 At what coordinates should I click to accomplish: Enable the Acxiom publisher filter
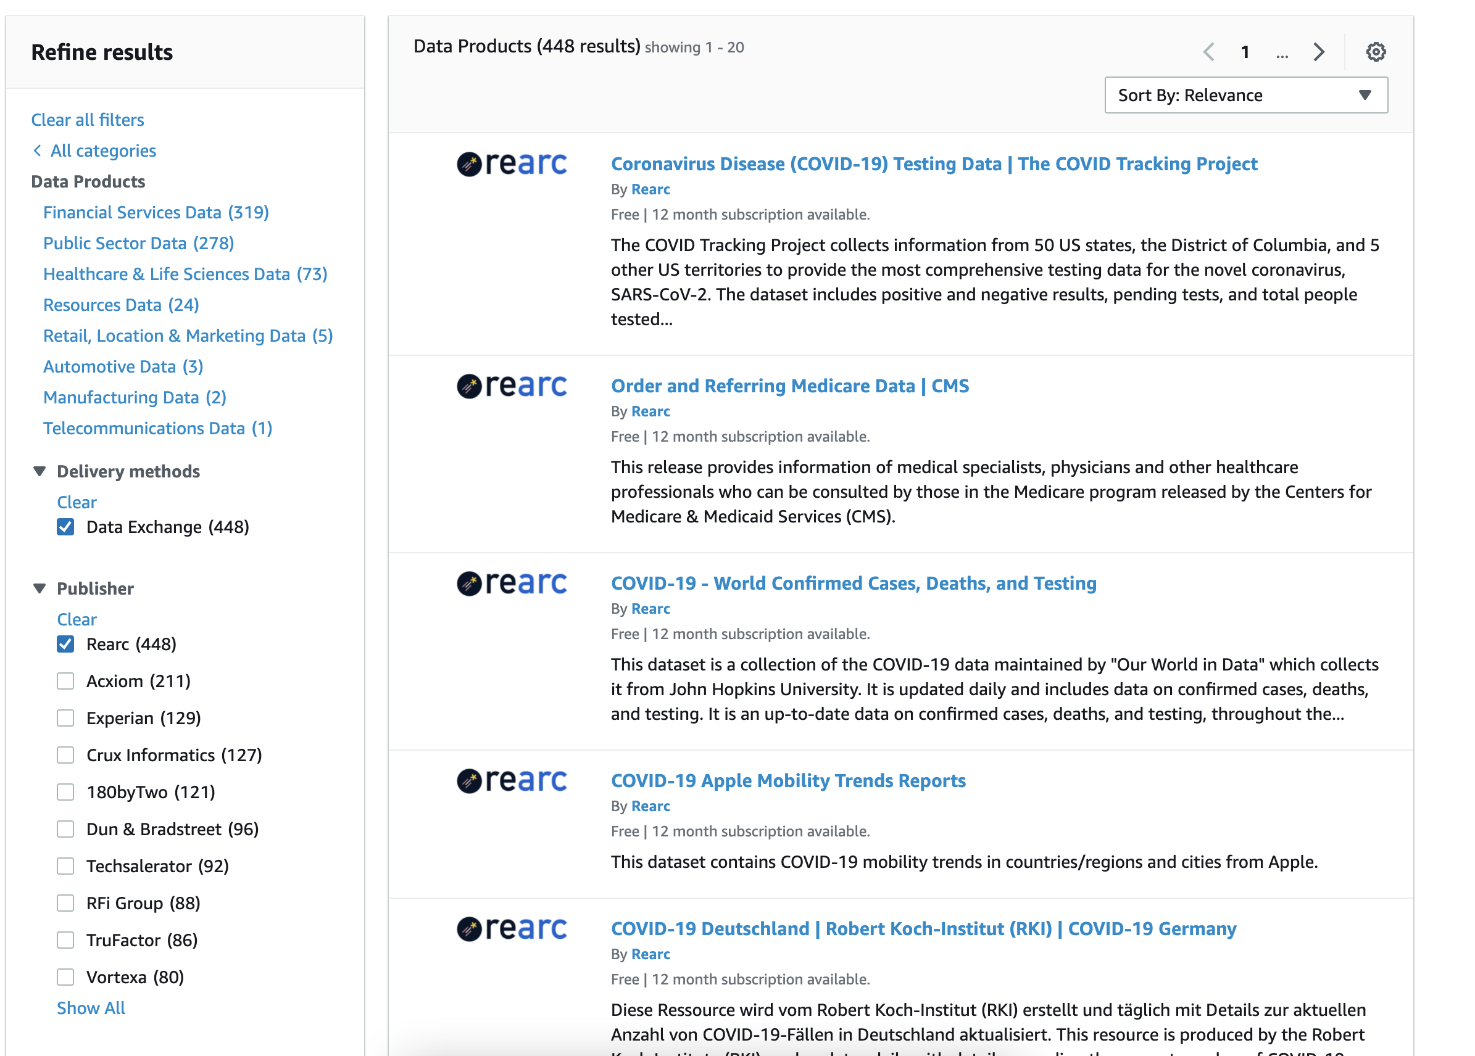tap(65, 681)
